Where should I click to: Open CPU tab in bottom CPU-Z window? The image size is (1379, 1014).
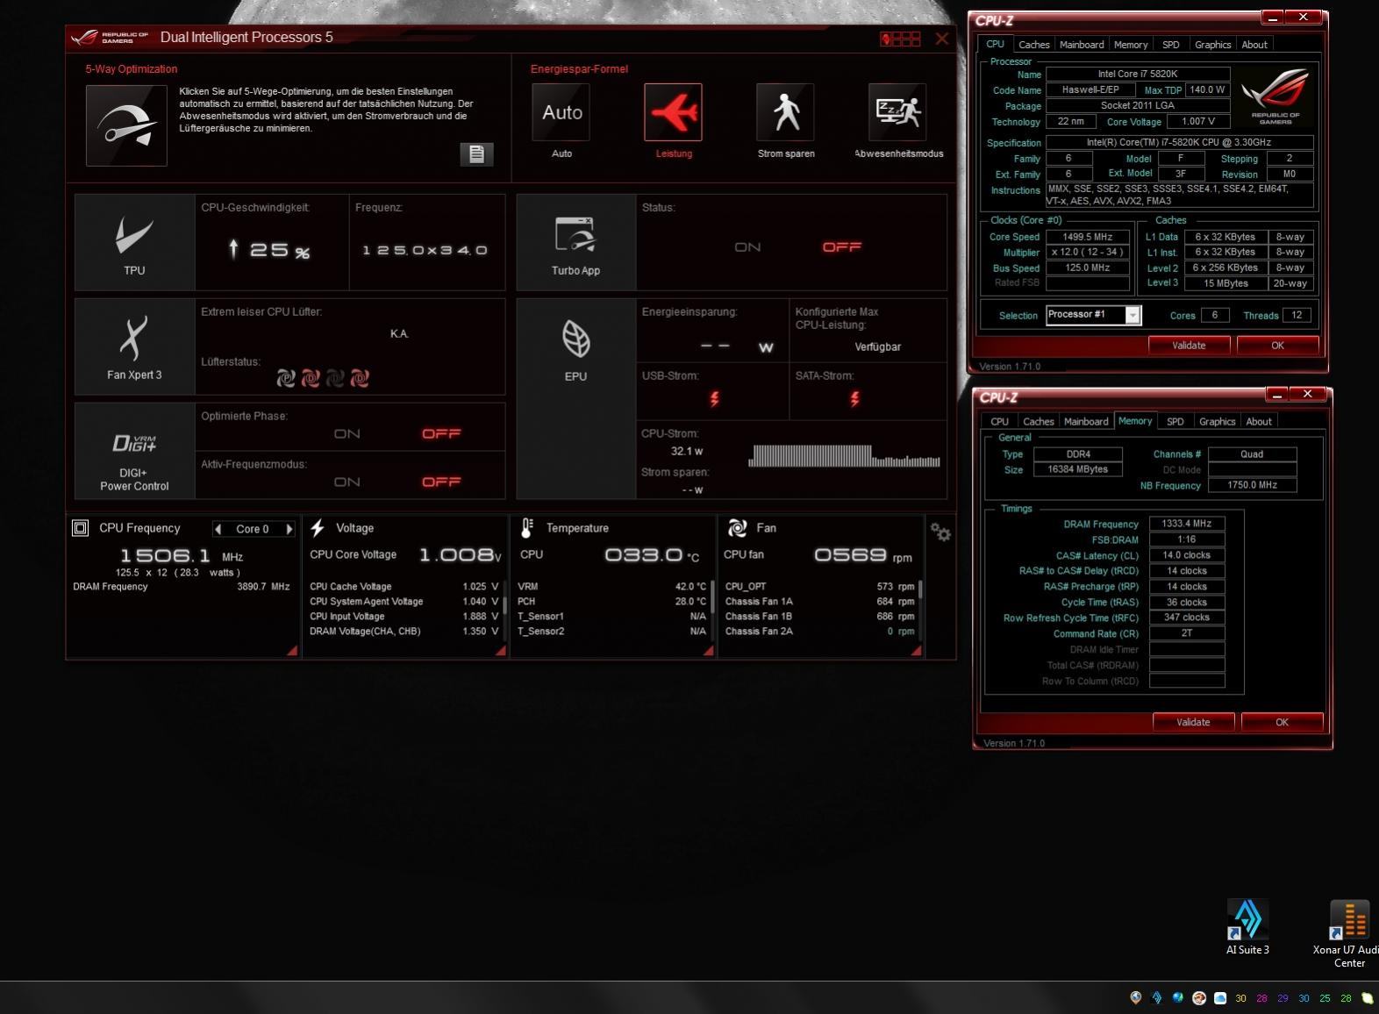[999, 422]
